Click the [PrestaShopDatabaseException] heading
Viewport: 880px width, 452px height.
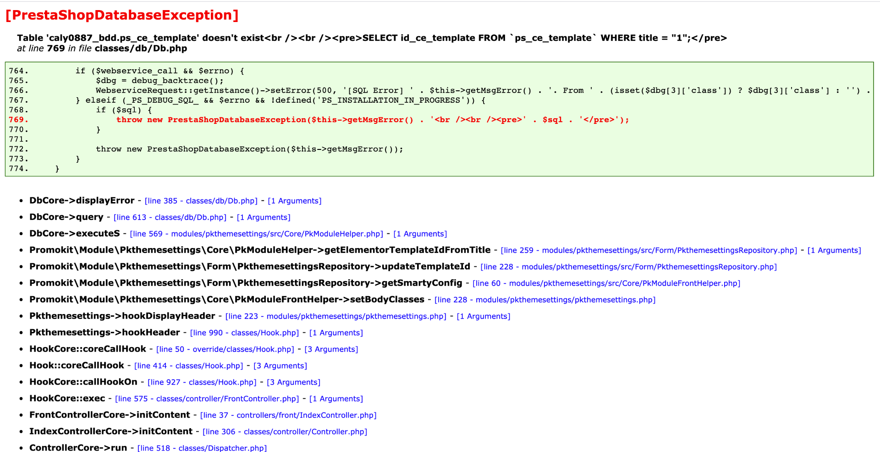click(122, 15)
